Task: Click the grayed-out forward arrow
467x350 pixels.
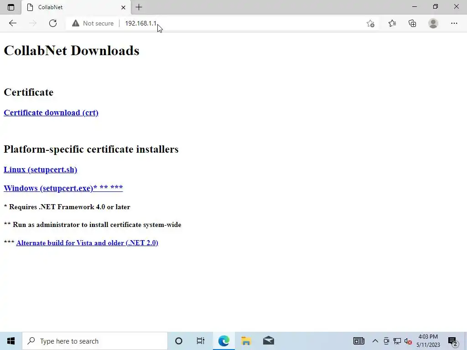Action: point(33,23)
